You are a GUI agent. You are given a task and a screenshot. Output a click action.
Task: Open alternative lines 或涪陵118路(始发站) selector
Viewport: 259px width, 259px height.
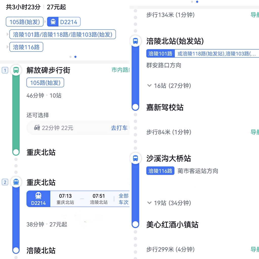point(217,54)
